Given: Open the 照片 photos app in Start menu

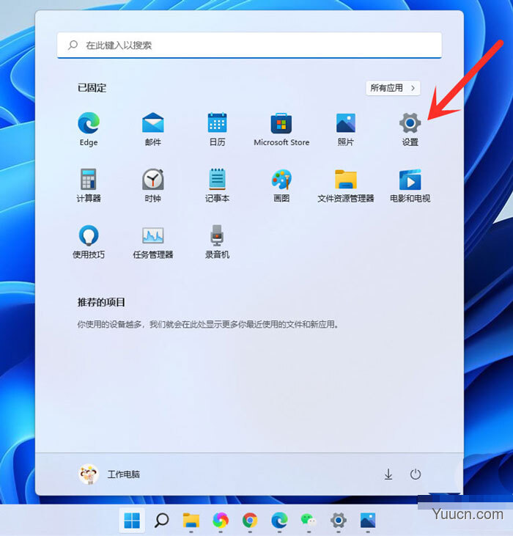Looking at the screenshot, I should 346,129.
